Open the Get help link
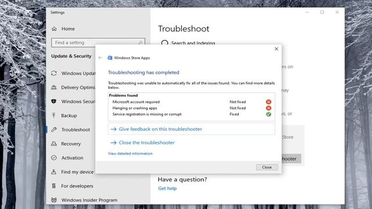The width and height of the screenshot is (372, 209). point(167,188)
